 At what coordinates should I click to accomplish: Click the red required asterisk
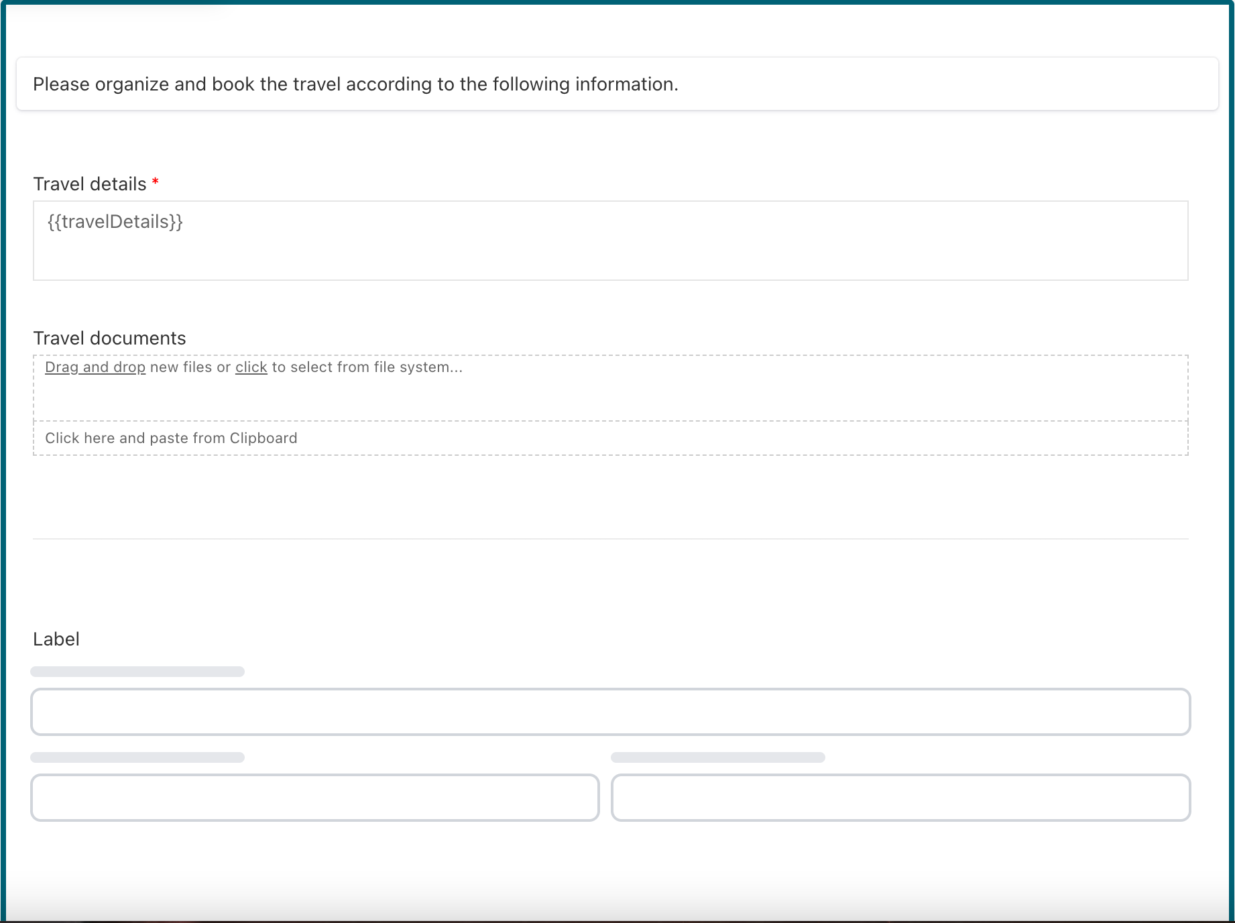click(156, 182)
